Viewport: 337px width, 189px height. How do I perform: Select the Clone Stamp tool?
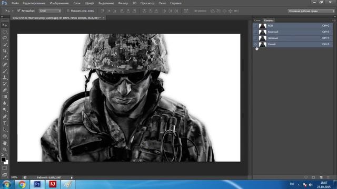click(x=5, y=77)
